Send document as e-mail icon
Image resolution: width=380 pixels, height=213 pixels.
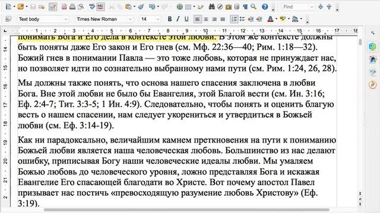point(42,7)
